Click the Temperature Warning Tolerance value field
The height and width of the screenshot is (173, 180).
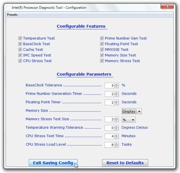[109, 128]
